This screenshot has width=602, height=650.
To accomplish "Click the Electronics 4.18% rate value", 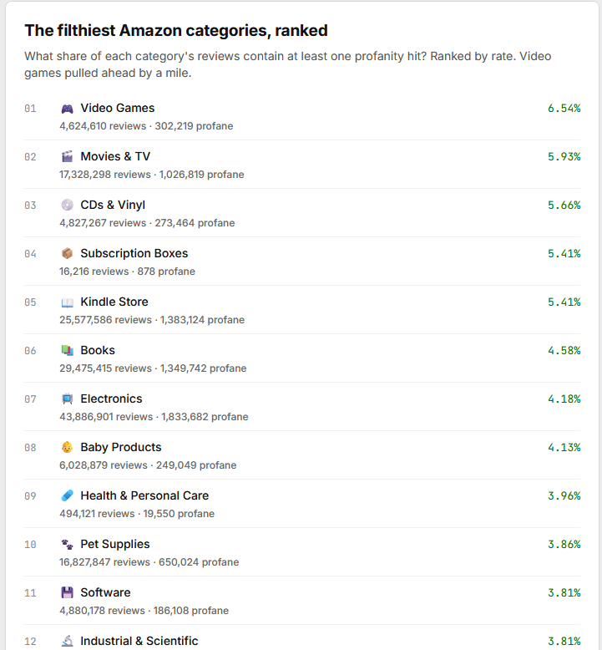I will click(564, 399).
